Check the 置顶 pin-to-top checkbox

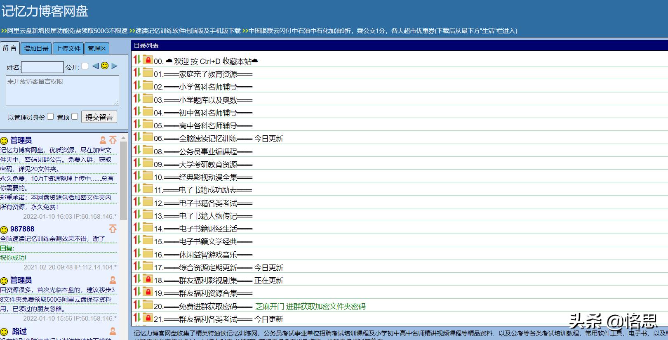(x=75, y=116)
